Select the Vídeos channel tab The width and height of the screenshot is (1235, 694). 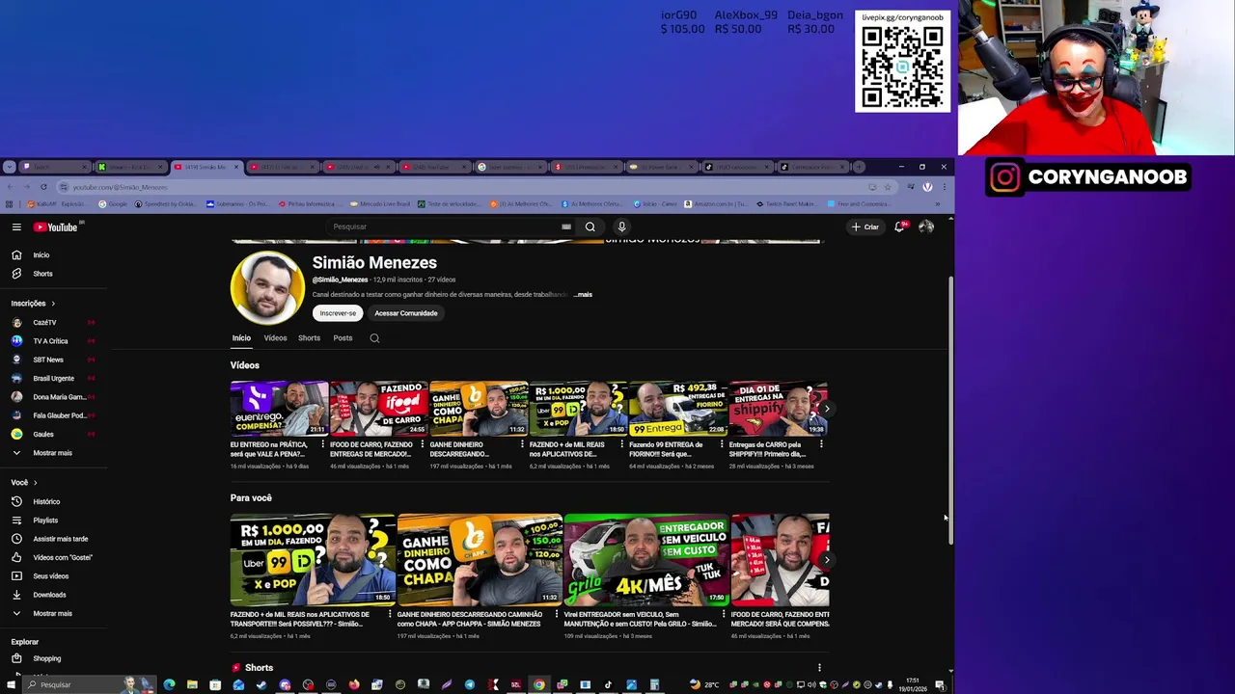275,338
